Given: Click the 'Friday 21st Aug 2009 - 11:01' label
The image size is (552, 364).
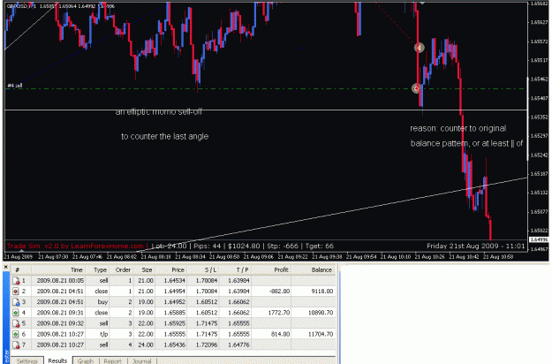Looking at the screenshot, I should click(x=476, y=246).
